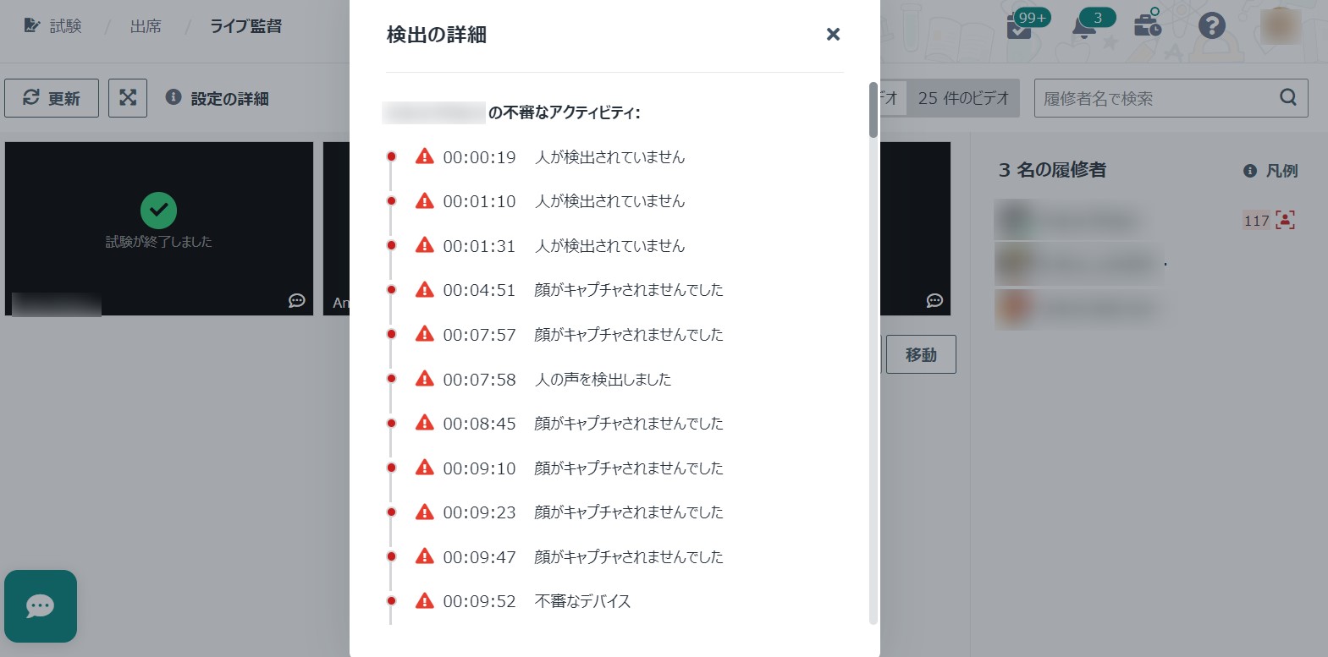This screenshot has width=1328, height=657.
Task: Open 設定の詳細 info link
Action: pos(218,98)
